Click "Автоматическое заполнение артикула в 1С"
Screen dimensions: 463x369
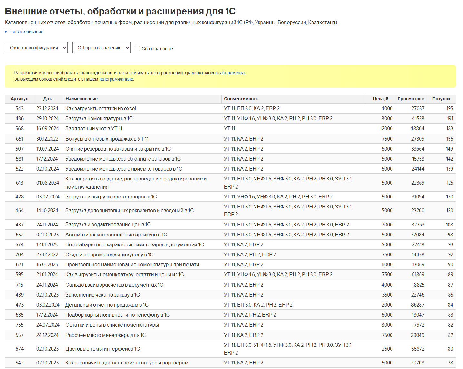116,235
